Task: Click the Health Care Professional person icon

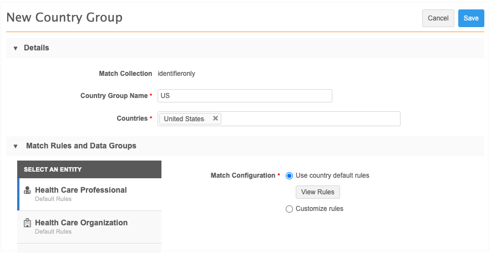Action: (x=27, y=190)
